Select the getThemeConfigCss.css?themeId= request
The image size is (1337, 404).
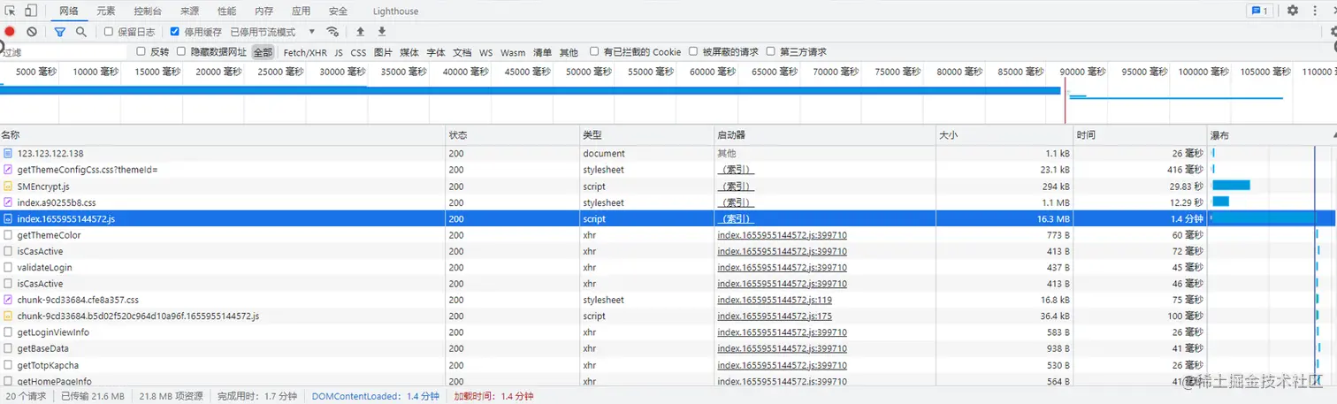[x=668, y=170]
